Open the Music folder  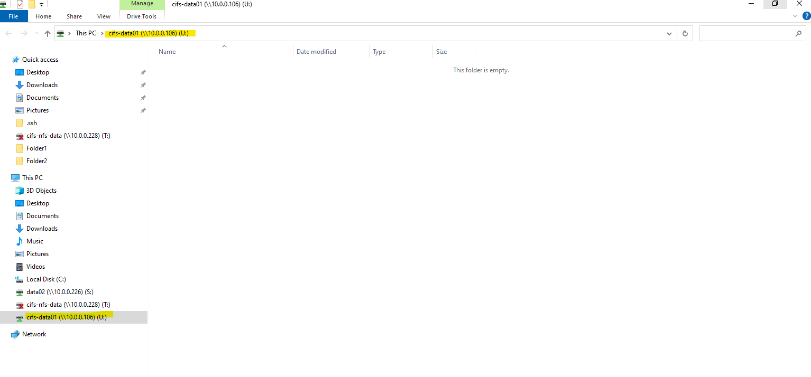(x=35, y=241)
